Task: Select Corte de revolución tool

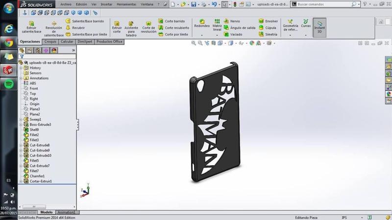Action: tap(148, 27)
